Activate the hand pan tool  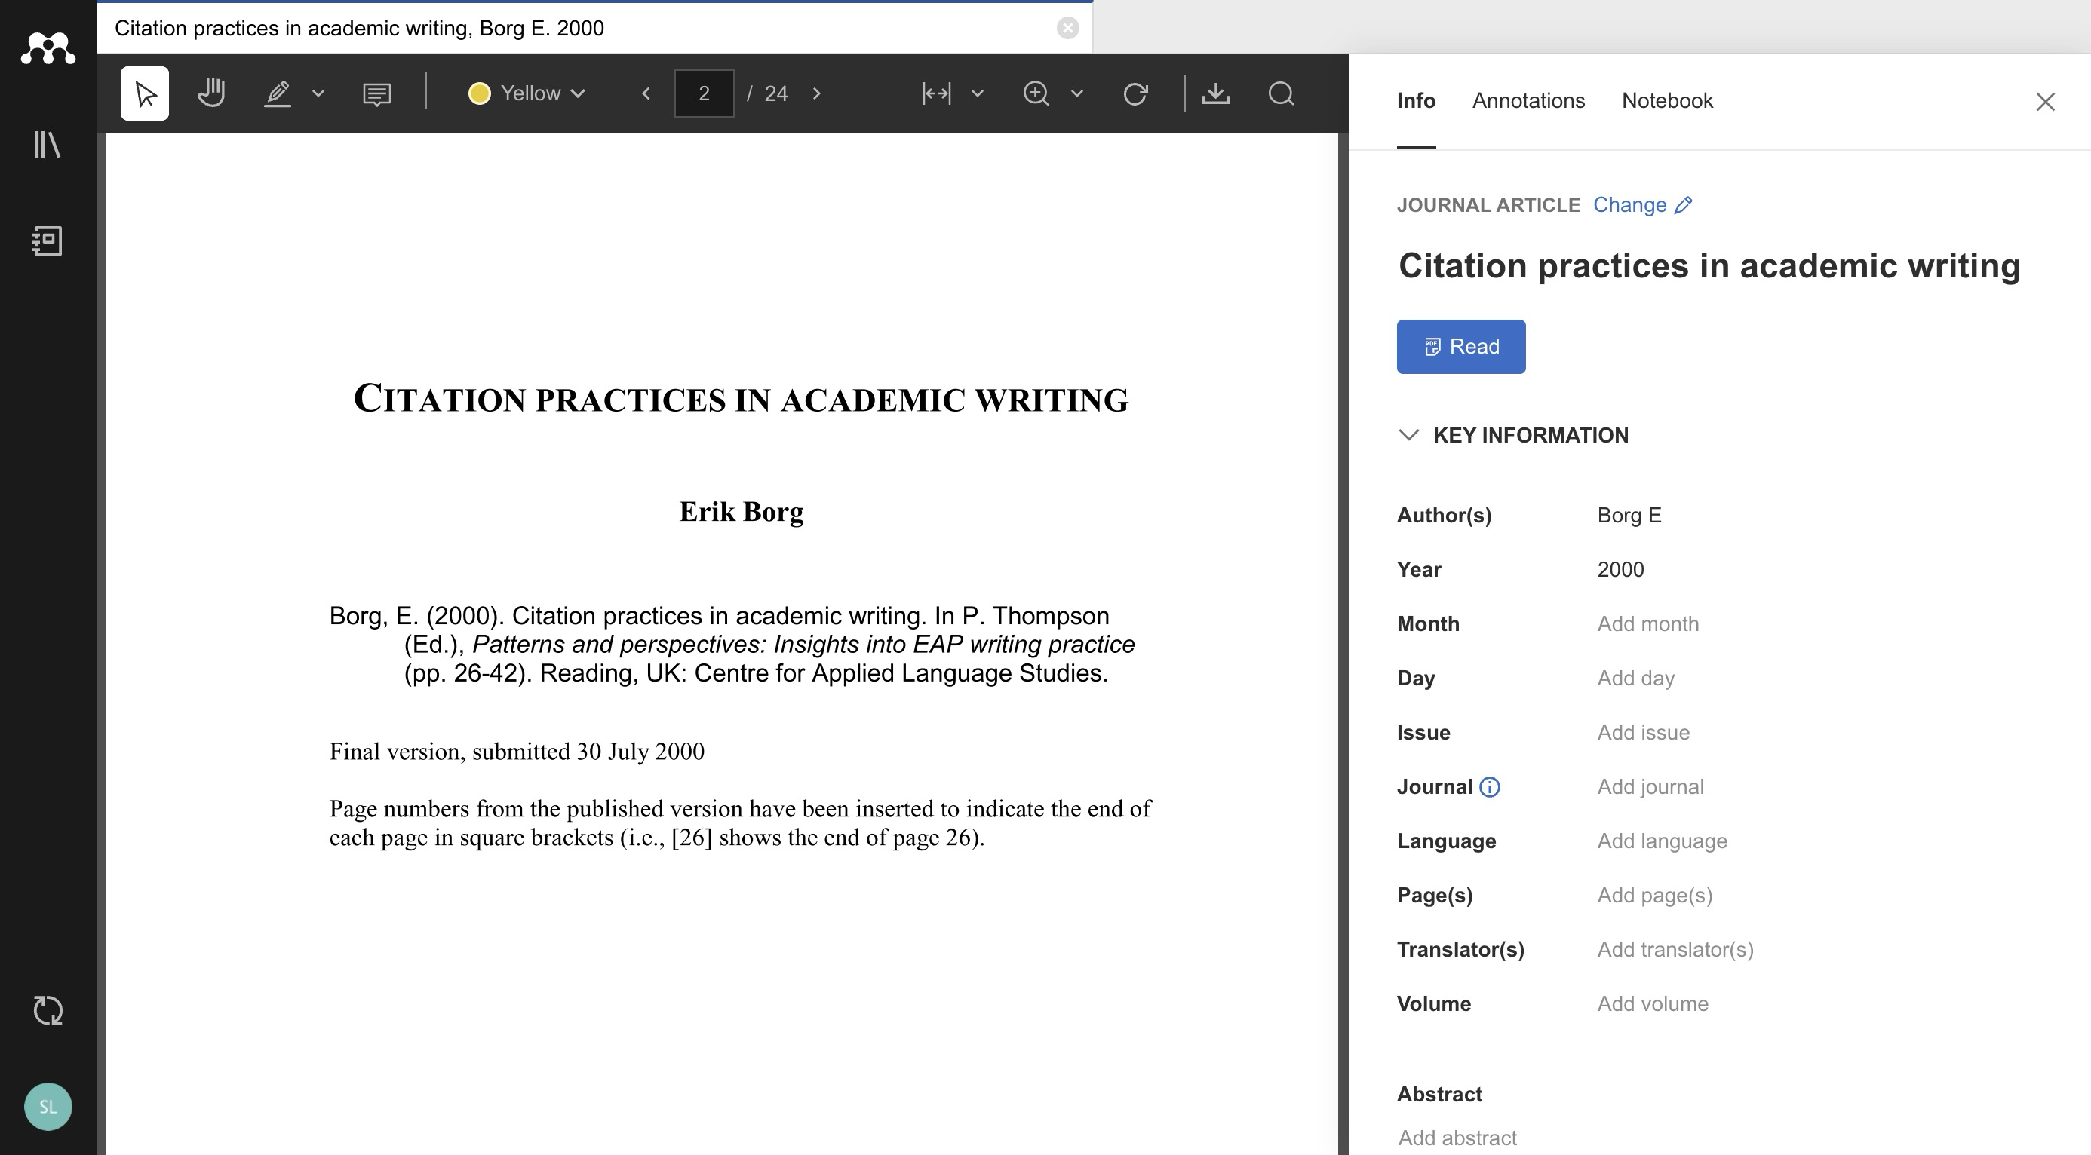click(x=211, y=93)
